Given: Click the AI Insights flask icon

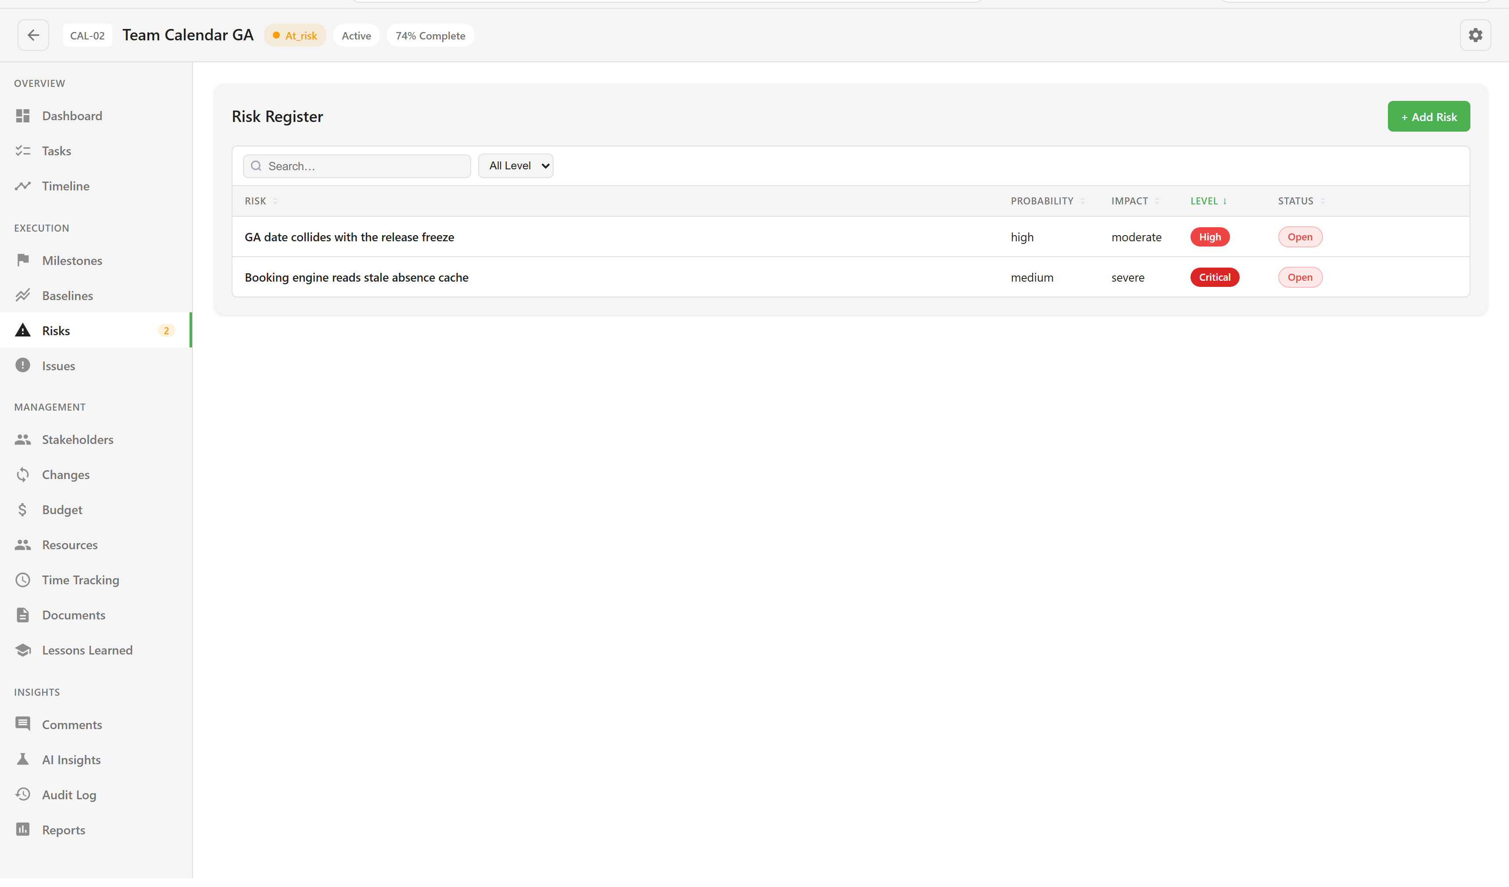Looking at the screenshot, I should click(x=23, y=760).
